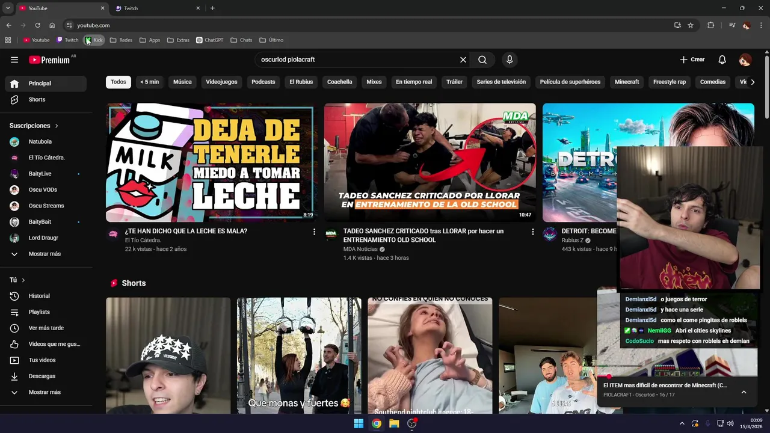Go to browser home page icon

click(52, 25)
